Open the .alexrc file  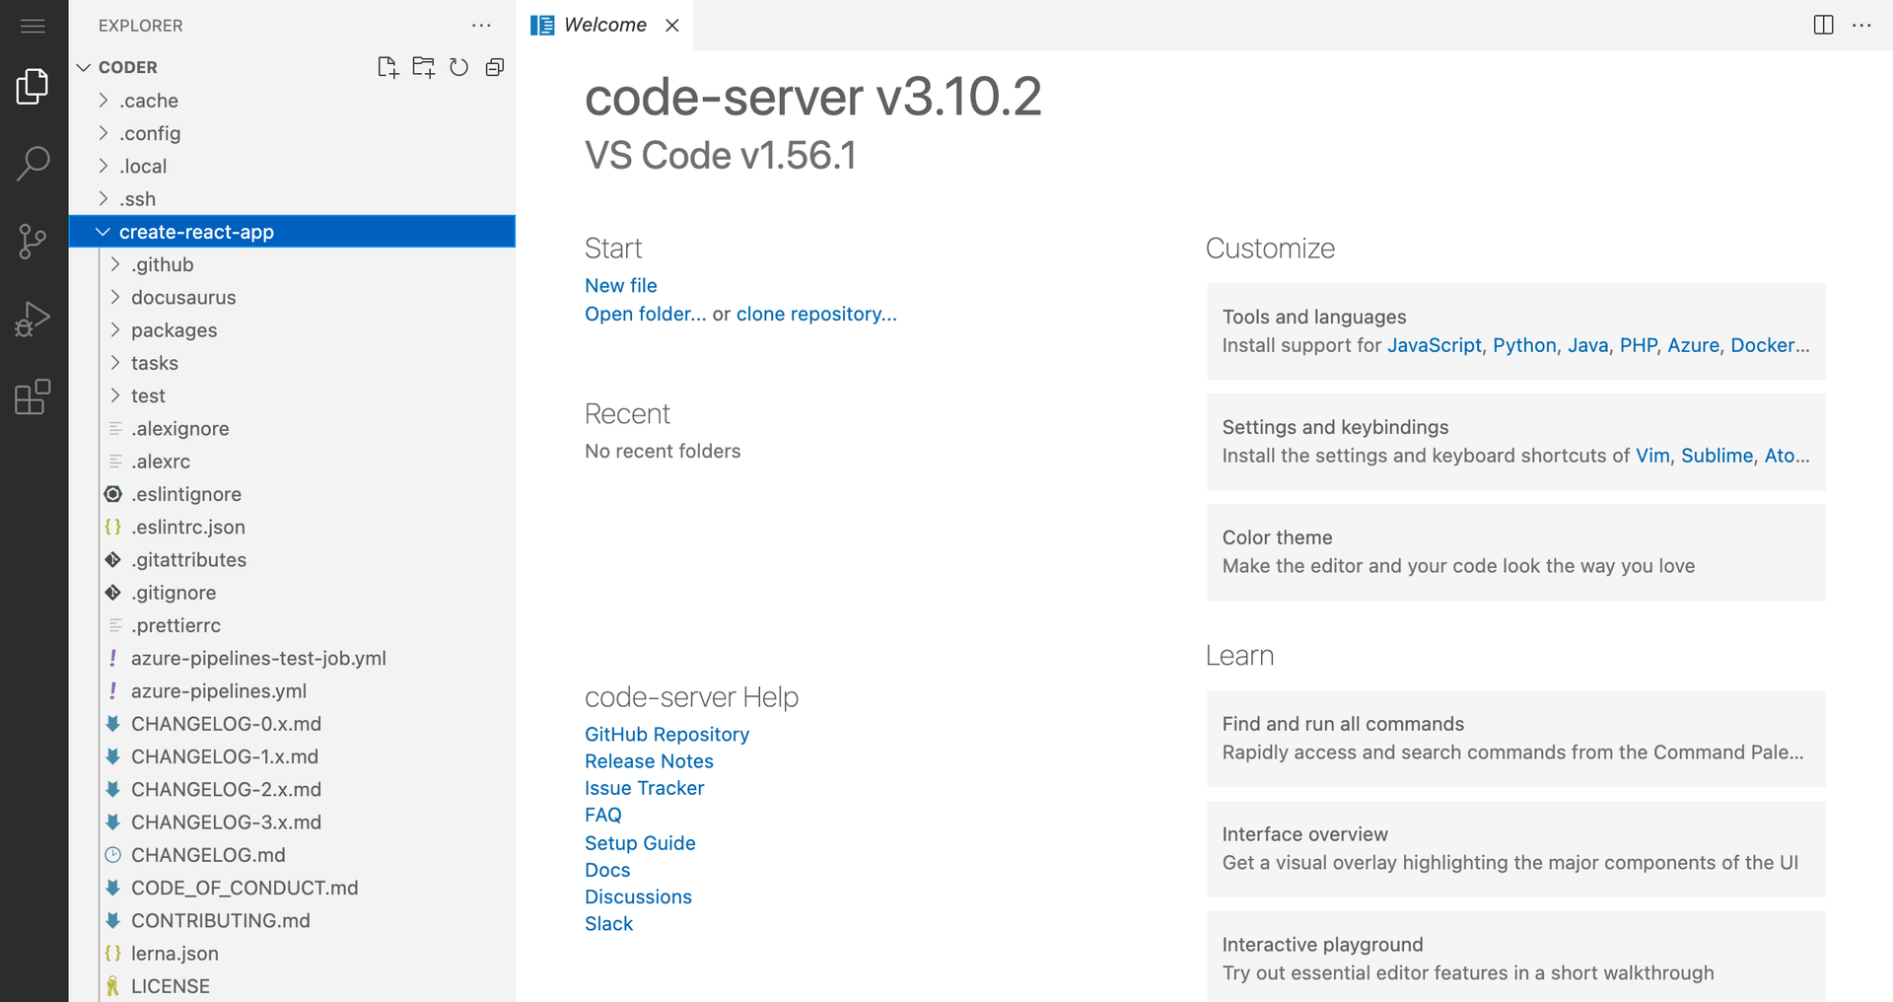(x=292, y=462)
